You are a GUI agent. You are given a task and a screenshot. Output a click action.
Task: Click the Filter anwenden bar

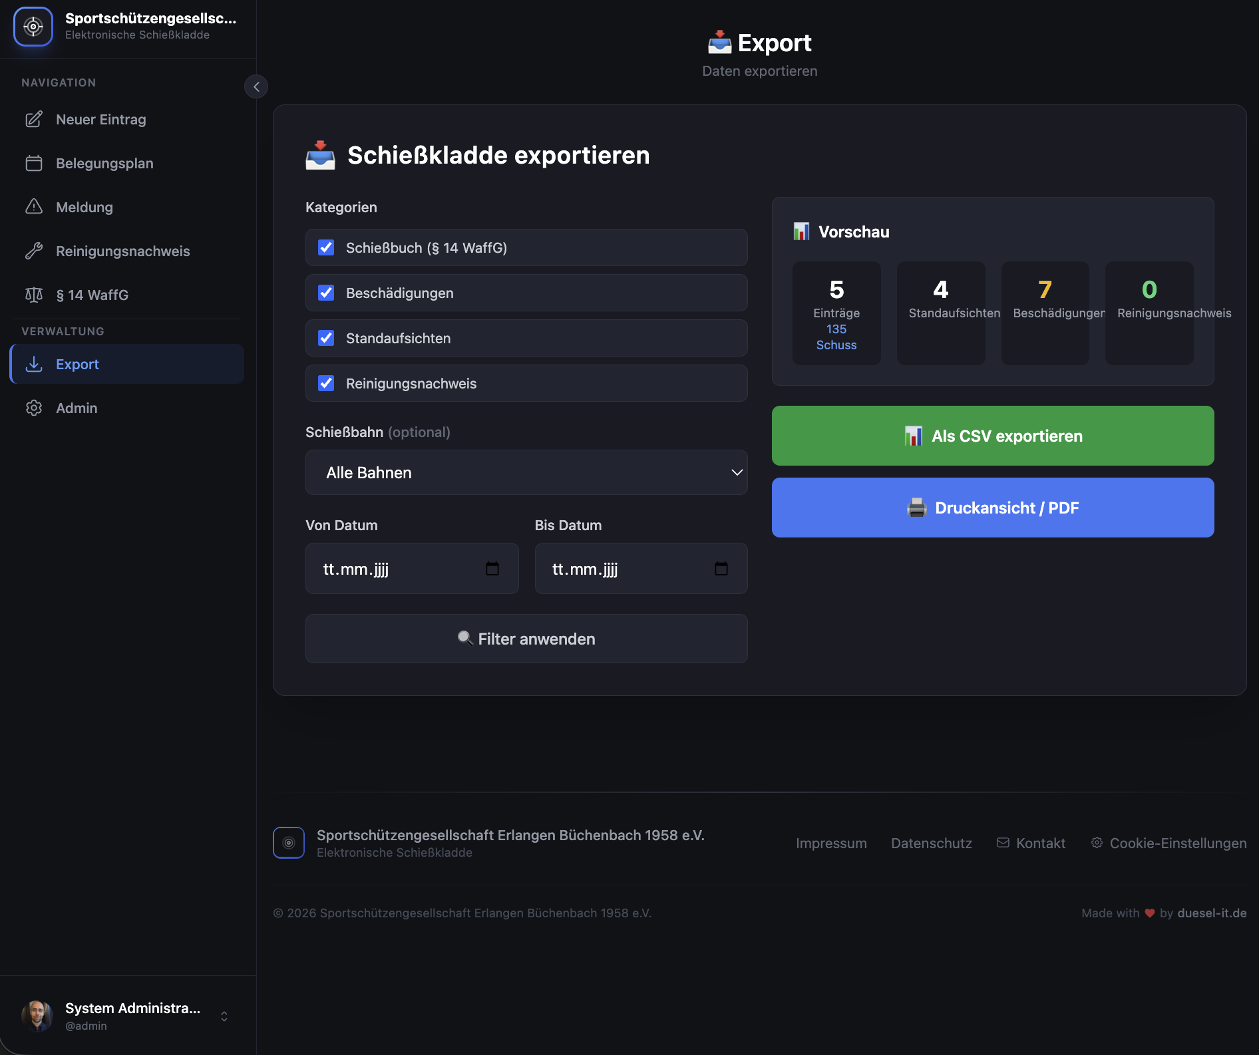526,639
